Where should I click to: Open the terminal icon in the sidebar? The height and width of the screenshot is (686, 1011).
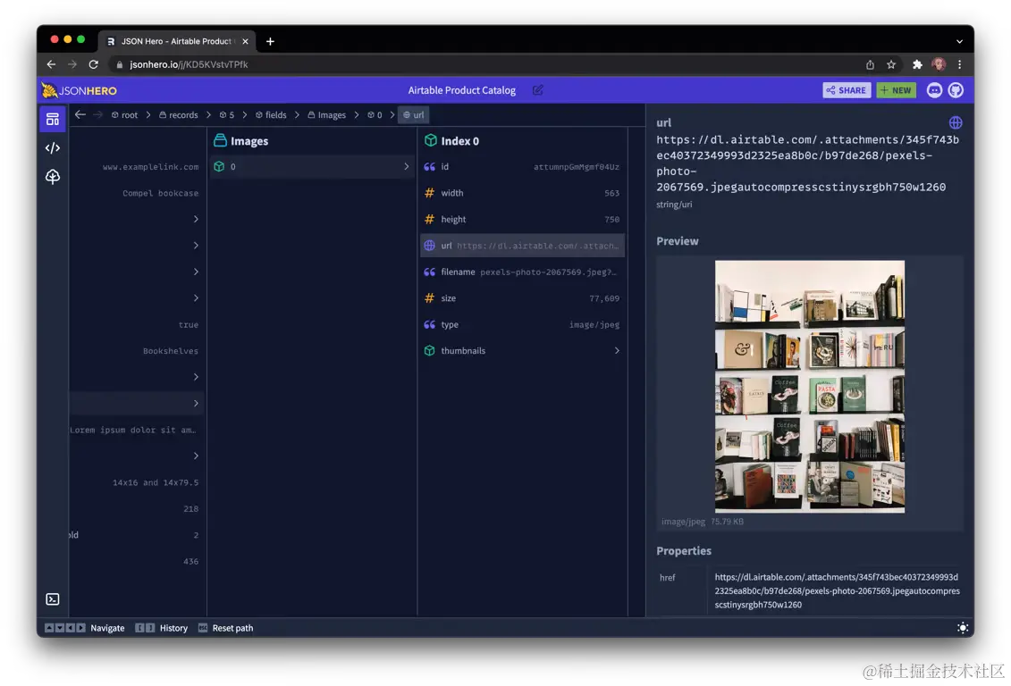point(53,599)
